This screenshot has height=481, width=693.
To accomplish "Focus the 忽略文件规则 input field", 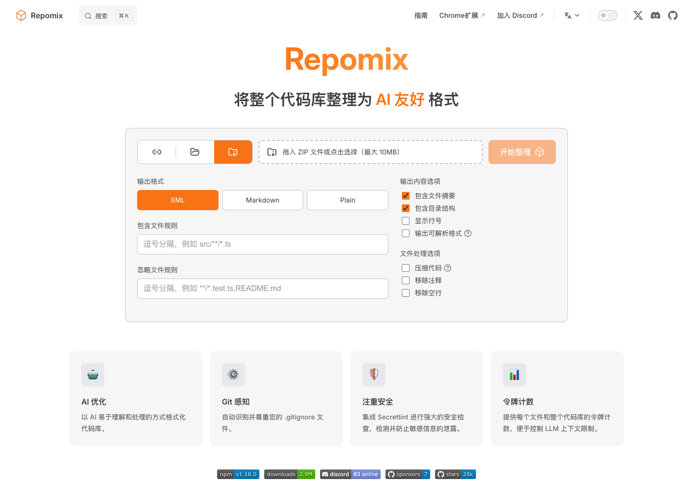I will [x=263, y=289].
